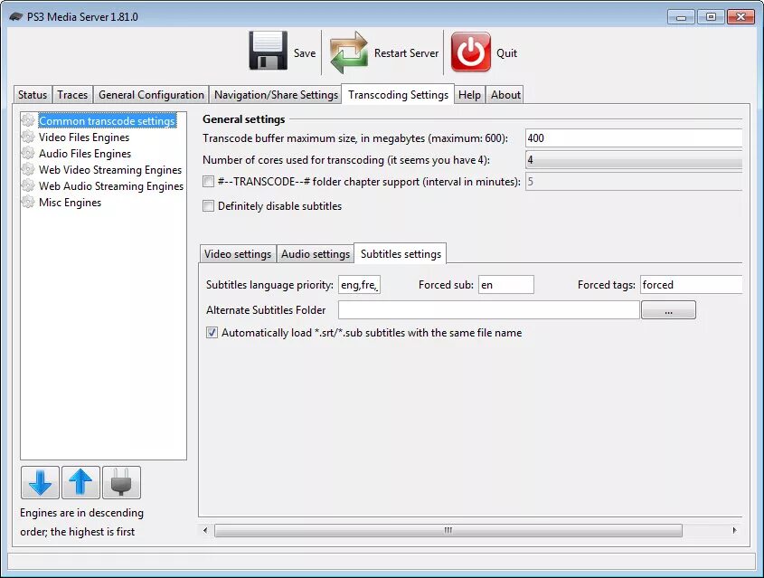The width and height of the screenshot is (764, 578).
Task: Click the Save floppy disk icon
Action: point(268,52)
